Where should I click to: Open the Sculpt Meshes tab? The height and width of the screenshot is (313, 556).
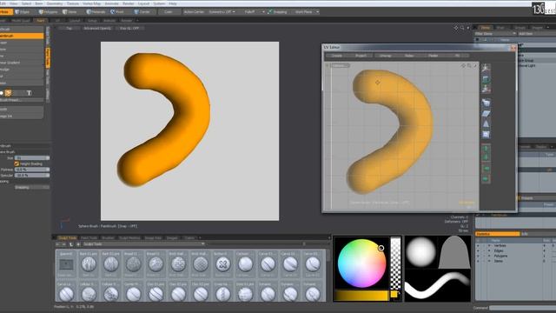coord(129,237)
